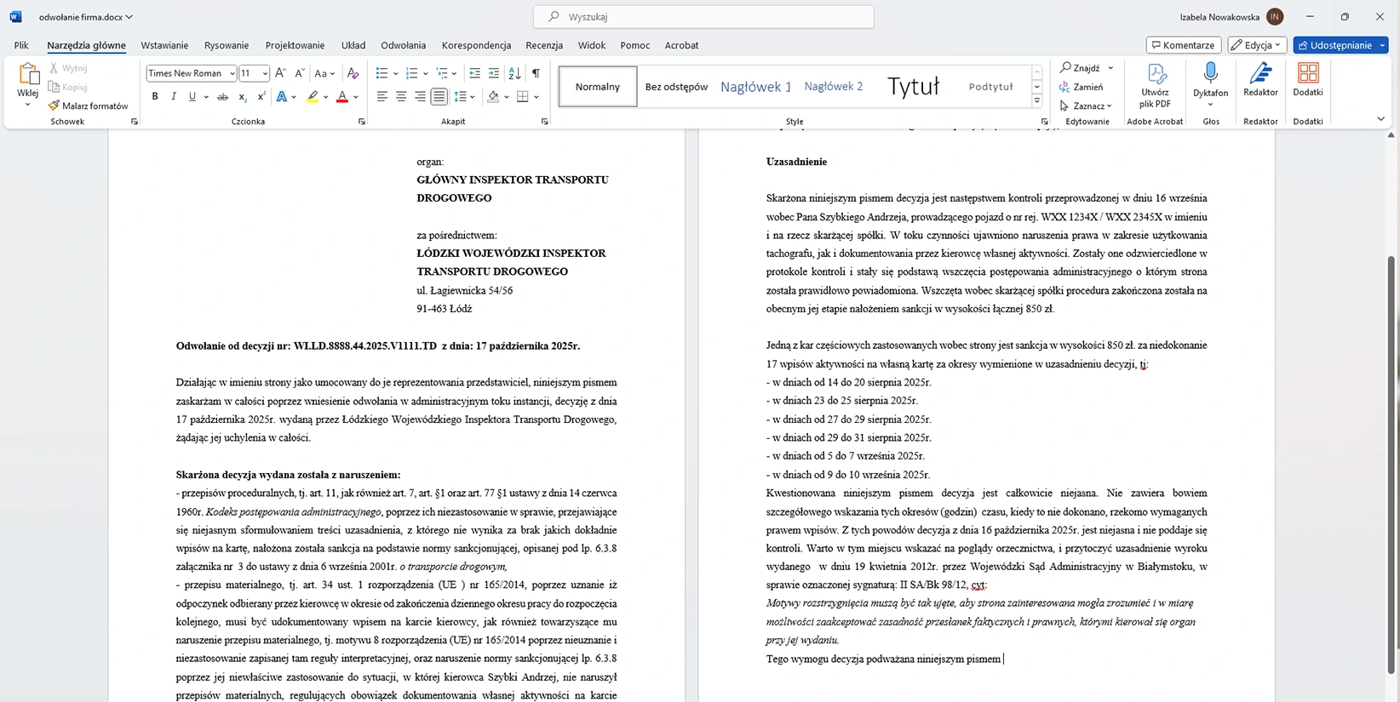Clear all formatting with the eraser A icon
Viewport: 1400px width, 702px height.
click(x=353, y=73)
